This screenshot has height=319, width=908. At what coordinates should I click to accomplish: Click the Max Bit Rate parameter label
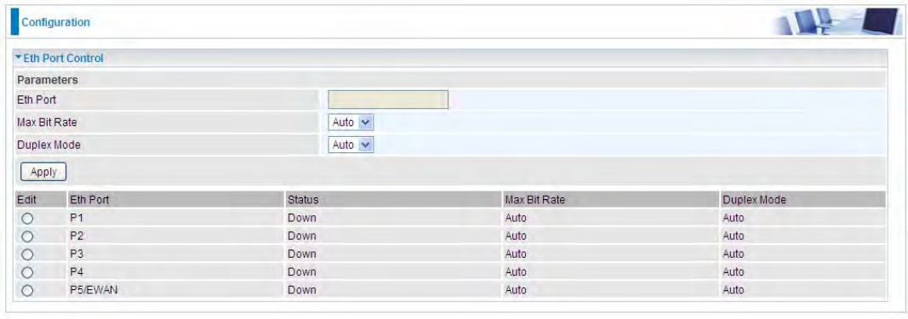48,122
